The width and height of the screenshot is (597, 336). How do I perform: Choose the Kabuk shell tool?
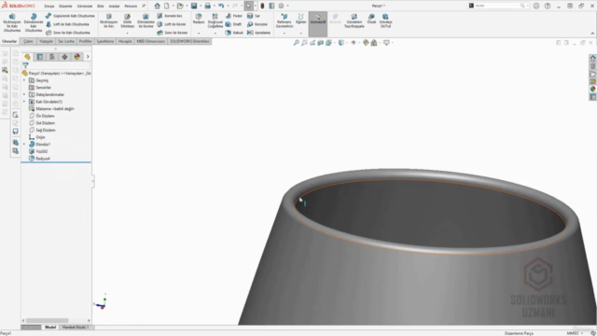click(x=234, y=33)
